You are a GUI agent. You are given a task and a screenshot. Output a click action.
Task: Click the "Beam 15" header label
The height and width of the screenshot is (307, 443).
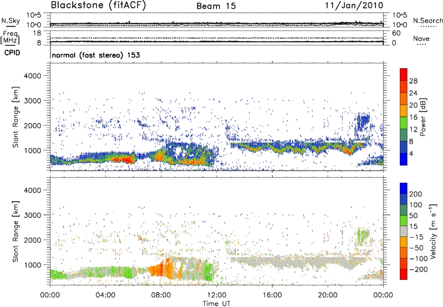click(216, 6)
